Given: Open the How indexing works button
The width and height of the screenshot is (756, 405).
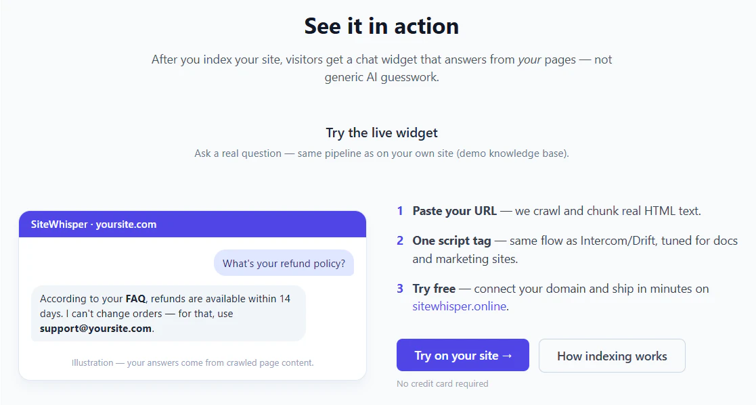Looking at the screenshot, I should (611, 356).
